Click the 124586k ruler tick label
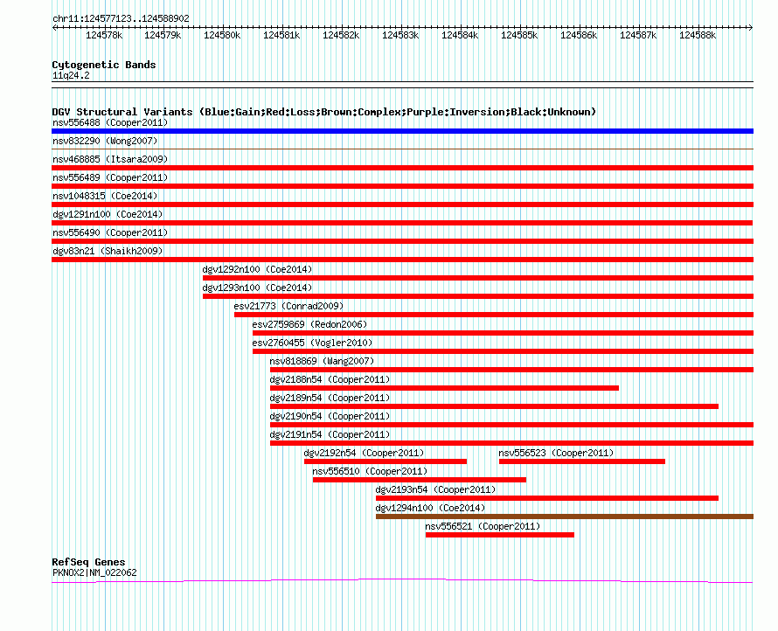Viewport: 778px width, 631px height. (x=579, y=35)
